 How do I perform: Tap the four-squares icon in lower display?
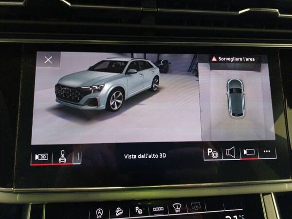158,210
